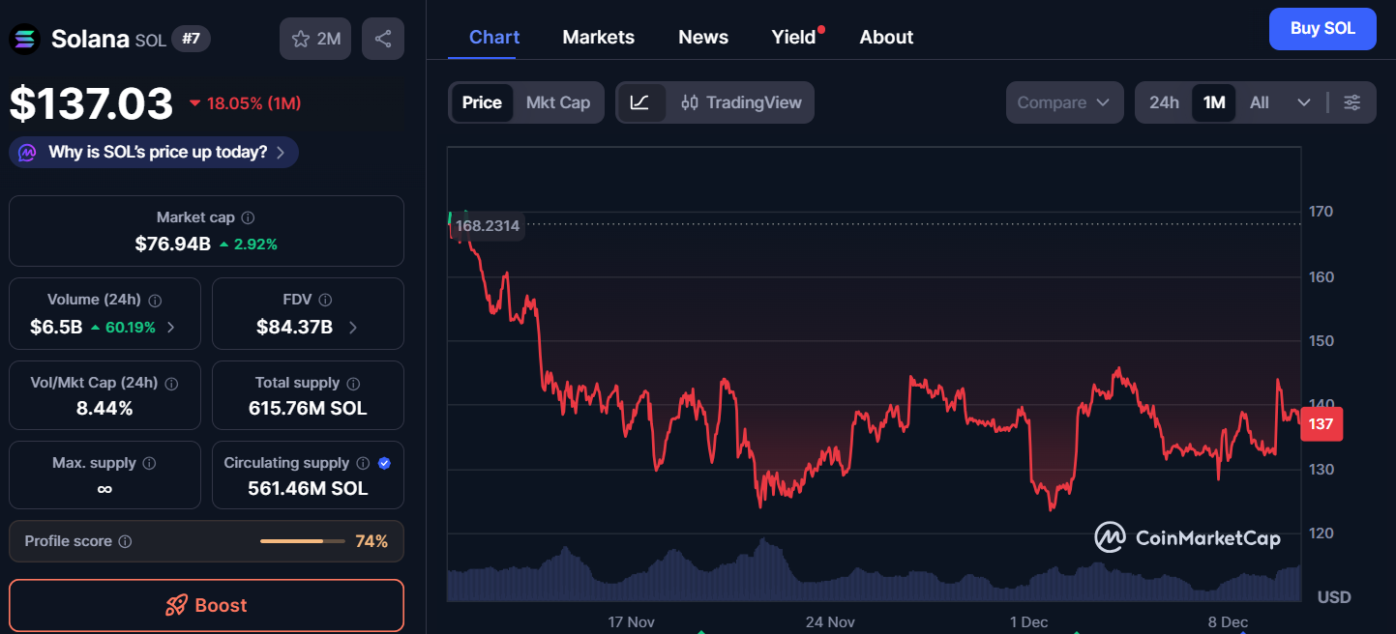The height and width of the screenshot is (634, 1396).
Task: Click Market cap info icon
Action: [249, 218]
